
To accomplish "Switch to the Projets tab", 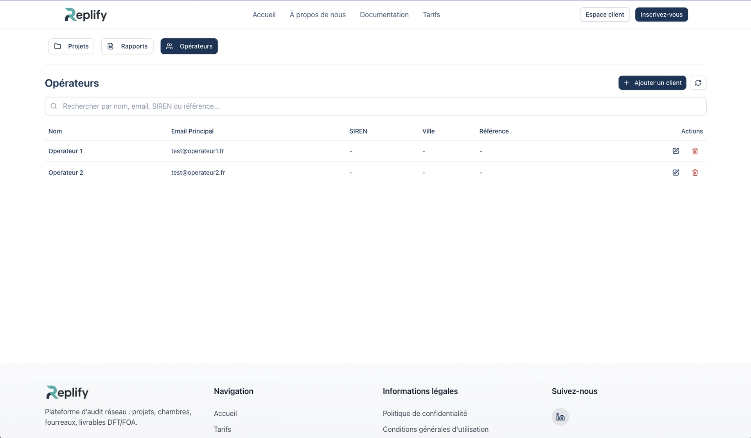I will (x=71, y=46).
